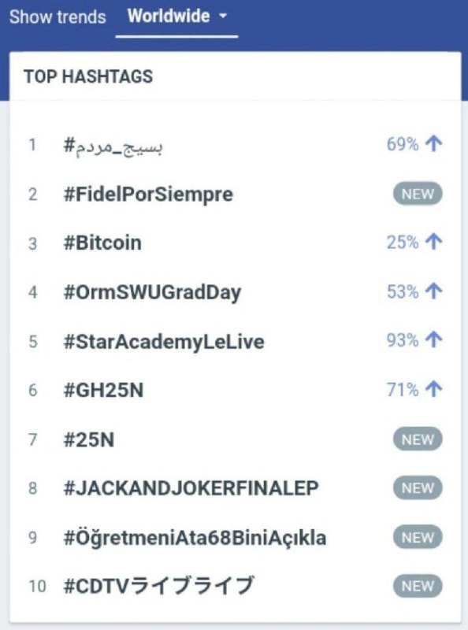Open the #GH25N hashtag
Viewport: 468px width, 630px height.
pos(103,390)
